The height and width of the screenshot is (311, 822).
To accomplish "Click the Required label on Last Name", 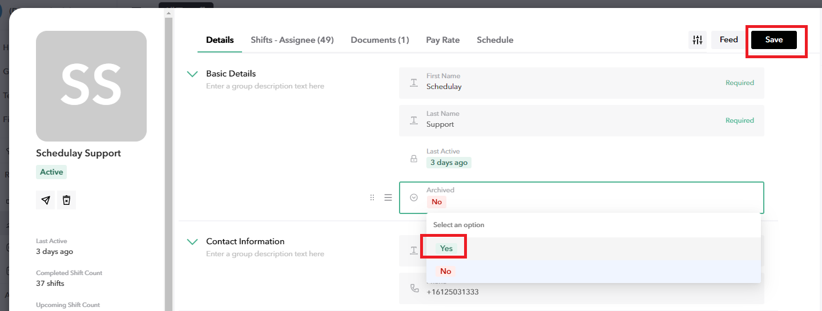I will [x=740, y=120].
